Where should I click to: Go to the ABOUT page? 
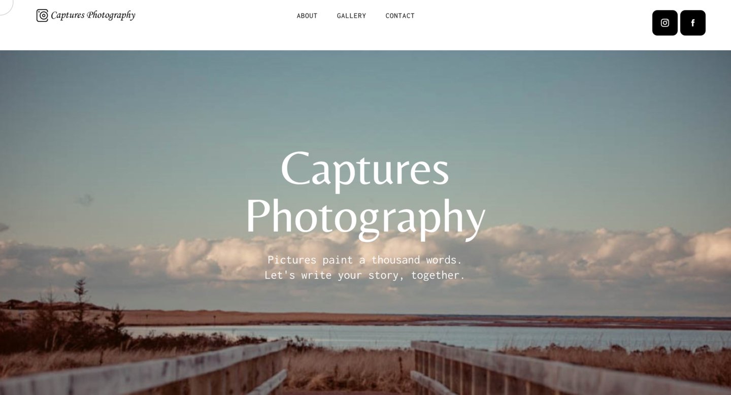(307, 16)
